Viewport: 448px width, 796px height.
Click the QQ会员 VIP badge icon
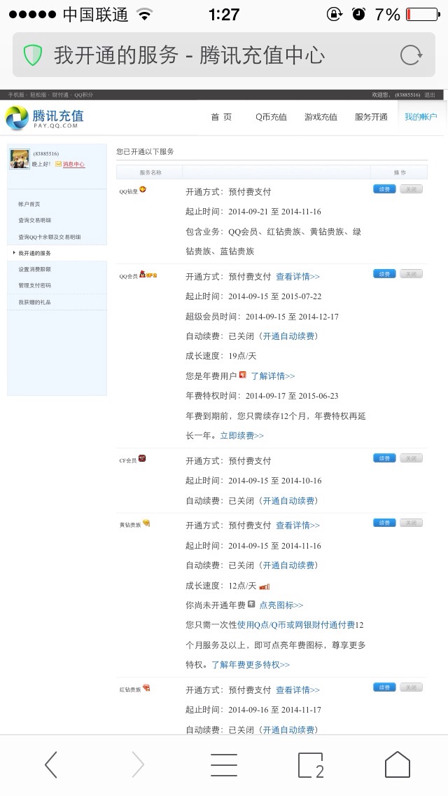148,274
